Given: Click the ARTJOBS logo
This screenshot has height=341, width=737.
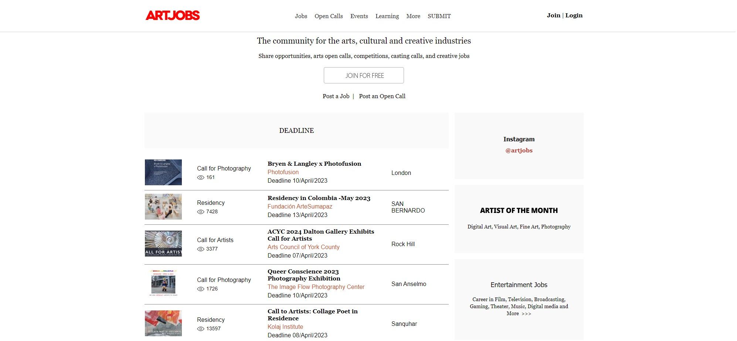Looking at the screenshot, I should point(173,15).
